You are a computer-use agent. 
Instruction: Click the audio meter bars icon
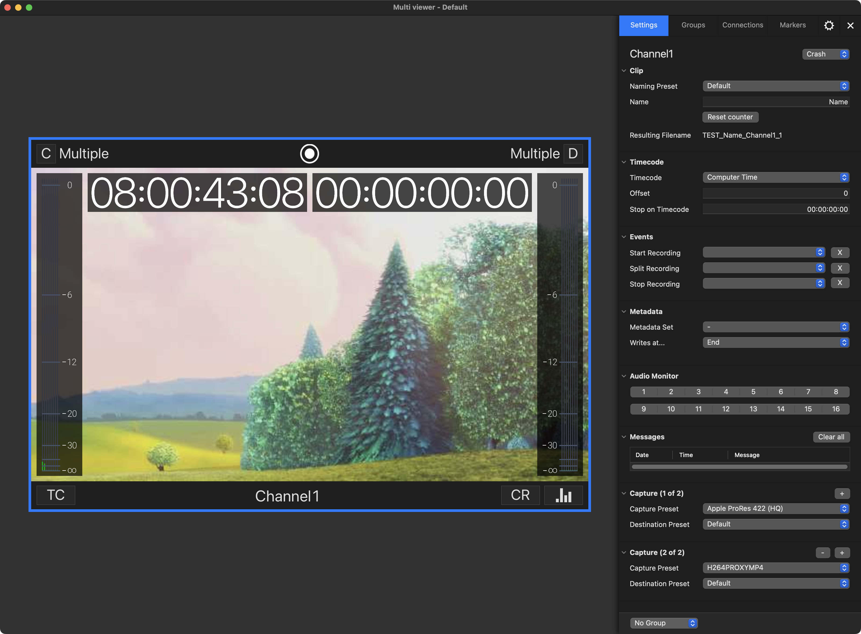click(x=564, y=495)
